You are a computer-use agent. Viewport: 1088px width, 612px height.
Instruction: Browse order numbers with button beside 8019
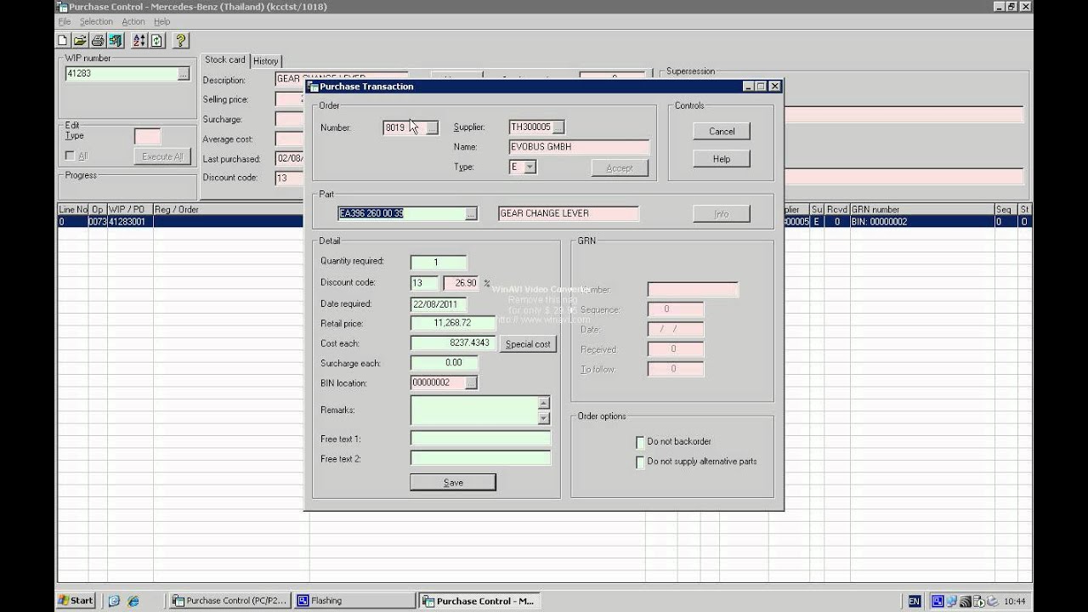point(432,127)
